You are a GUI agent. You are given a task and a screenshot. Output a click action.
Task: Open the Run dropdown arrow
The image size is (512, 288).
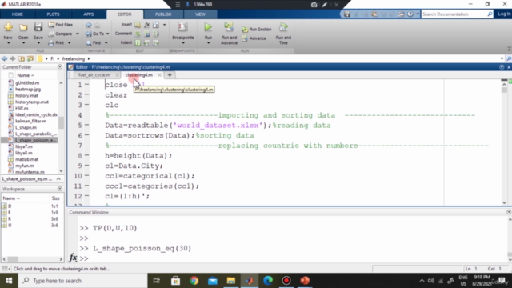pyautogui.click(x=208, y=42)
